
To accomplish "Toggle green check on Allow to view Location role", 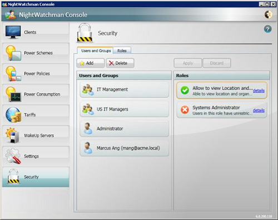I will click(x=185, y=91).
